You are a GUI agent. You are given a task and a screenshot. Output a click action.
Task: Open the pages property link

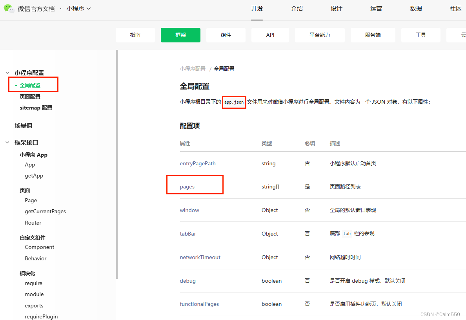tap(187, 187)
